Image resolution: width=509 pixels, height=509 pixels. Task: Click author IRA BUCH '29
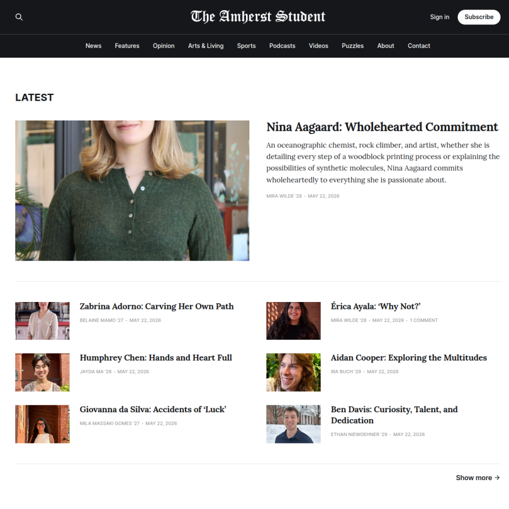[346, 372]
